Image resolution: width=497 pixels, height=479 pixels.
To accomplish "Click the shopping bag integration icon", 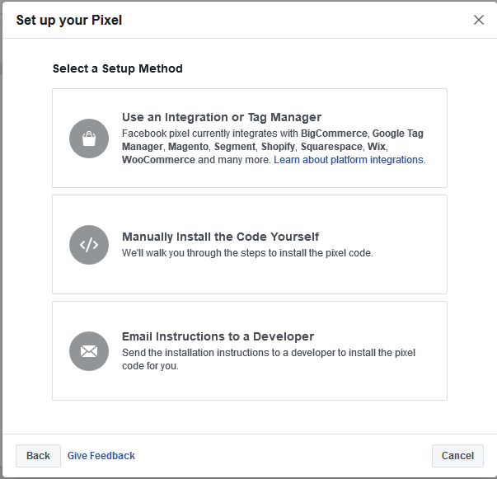I will coord(89,139).
